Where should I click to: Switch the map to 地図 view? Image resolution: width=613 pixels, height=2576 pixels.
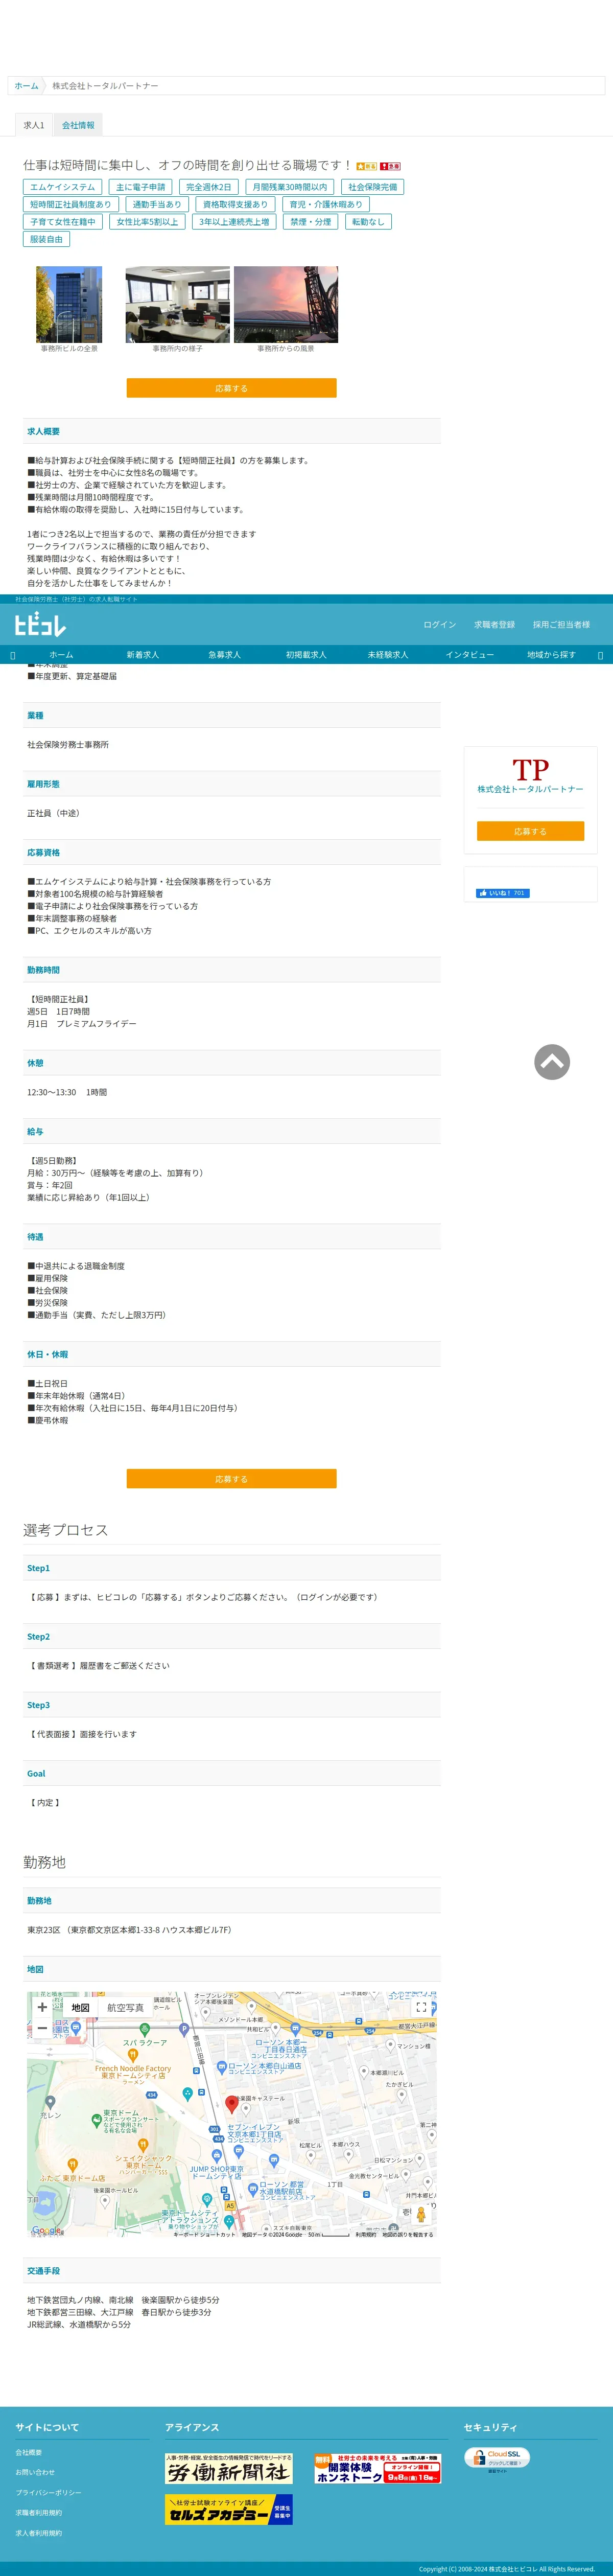pos(80,2008)
